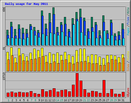Click day 26 on the x-axis
This screenshot has height=103, width=131.
[104, 100]
